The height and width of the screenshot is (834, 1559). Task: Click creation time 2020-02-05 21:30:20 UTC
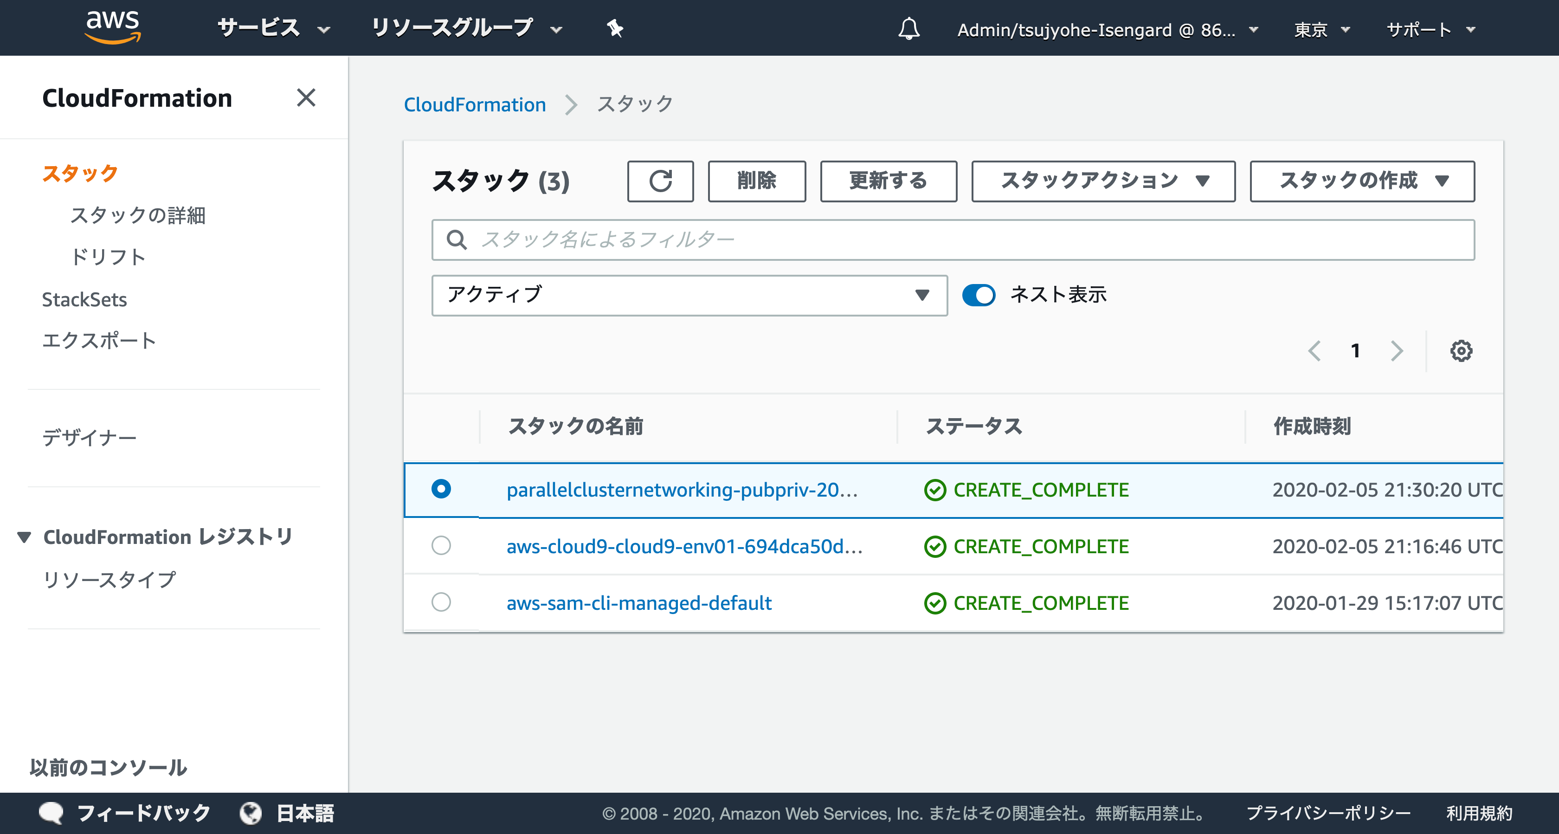[1387, 490]
